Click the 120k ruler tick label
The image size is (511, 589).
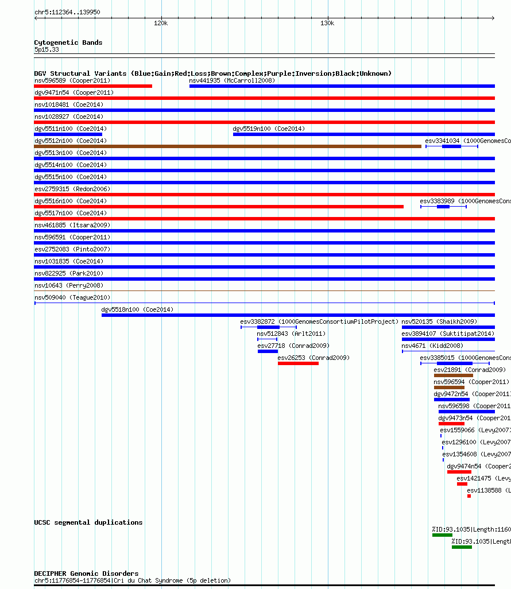[x=161, y=23]
